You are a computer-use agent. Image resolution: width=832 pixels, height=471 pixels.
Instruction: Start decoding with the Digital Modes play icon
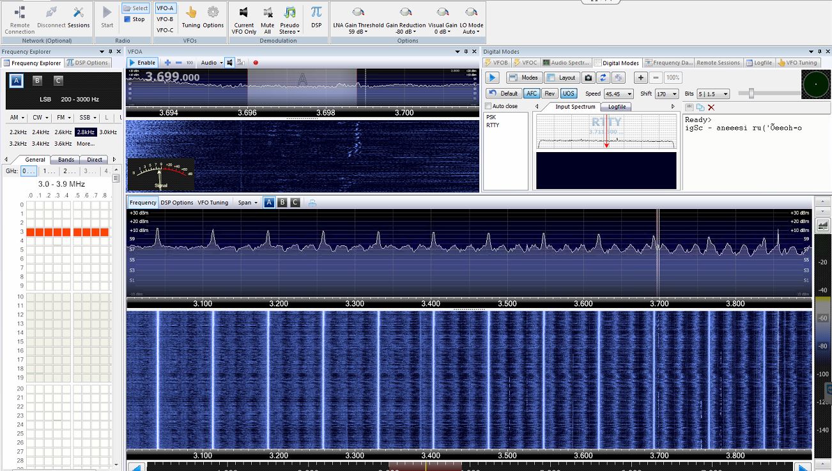pyautogui.click(x=492, y=77)
